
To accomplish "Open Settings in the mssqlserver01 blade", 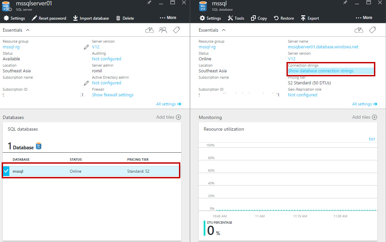I will pos(14,18).
